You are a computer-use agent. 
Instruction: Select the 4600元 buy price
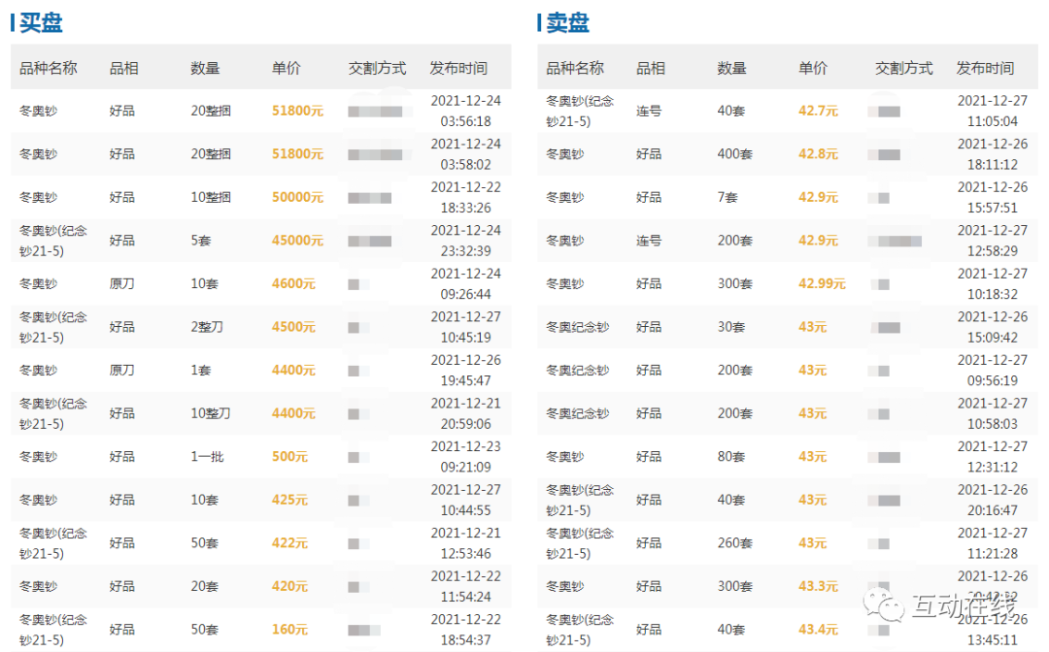[x=293, y=284]
